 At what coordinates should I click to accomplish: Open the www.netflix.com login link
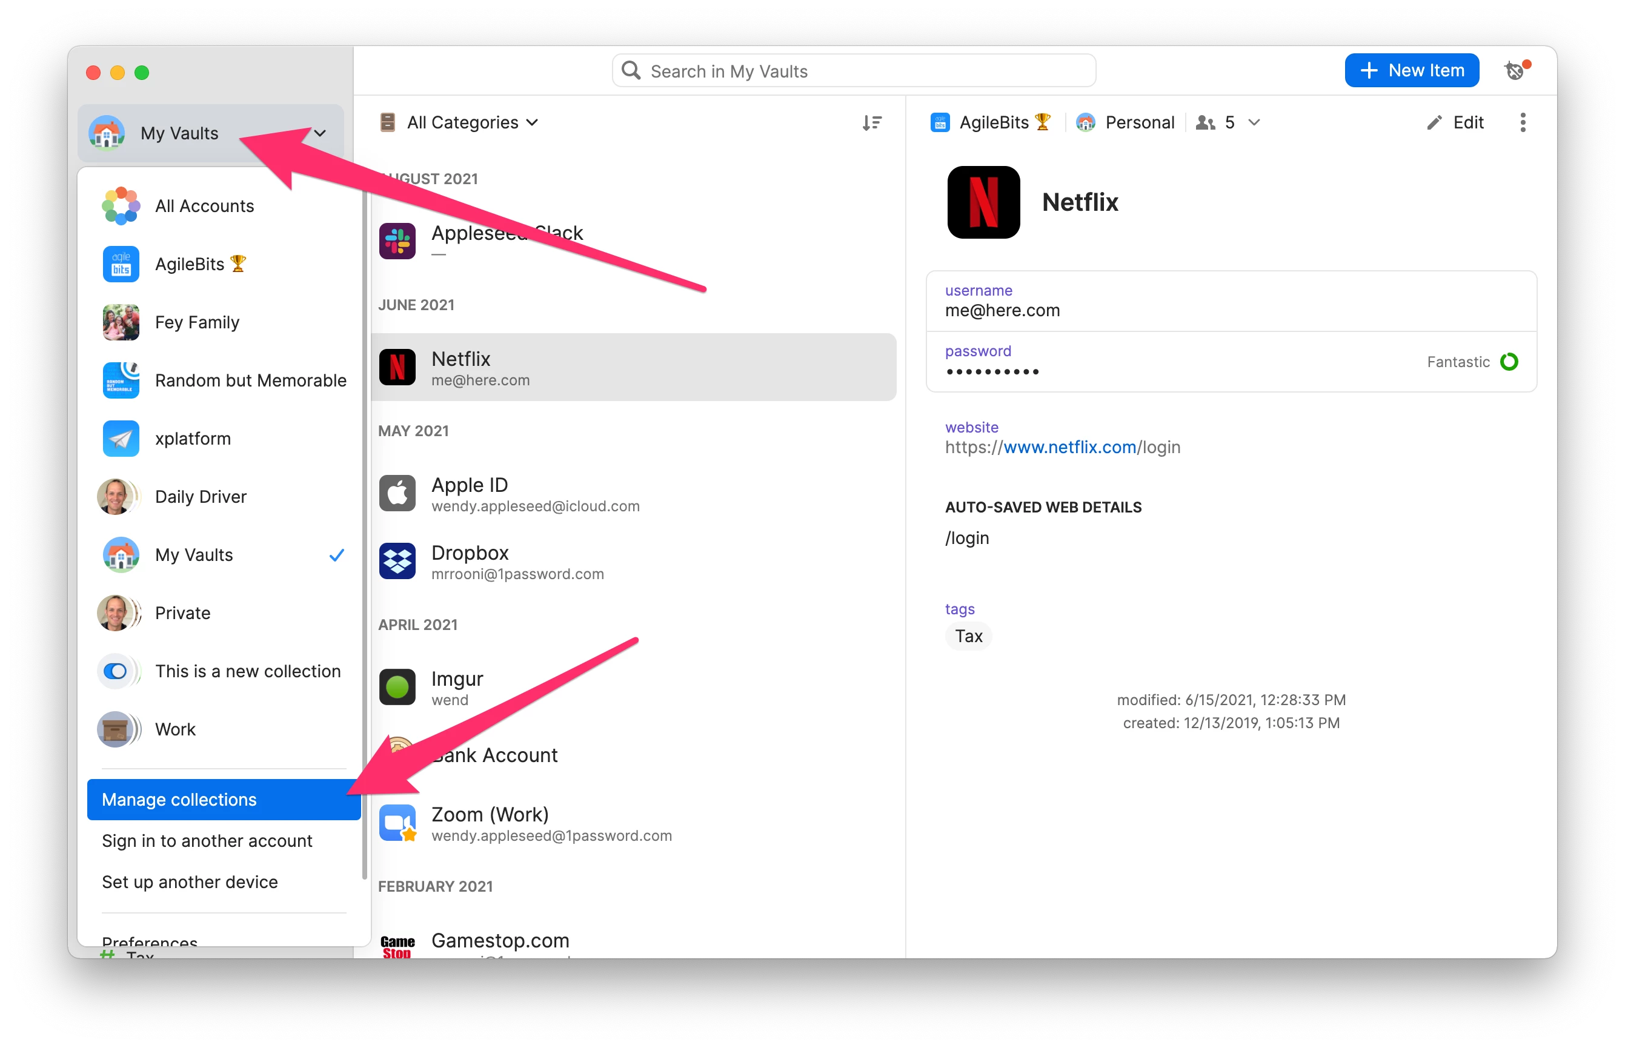point(1062,447)
